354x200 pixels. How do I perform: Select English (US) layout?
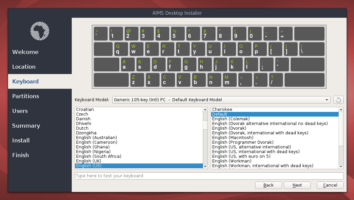pyautogui.click(x=139, y=166)
